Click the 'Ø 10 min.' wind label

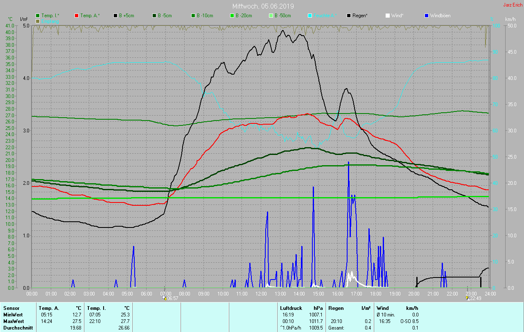(386, 315)
